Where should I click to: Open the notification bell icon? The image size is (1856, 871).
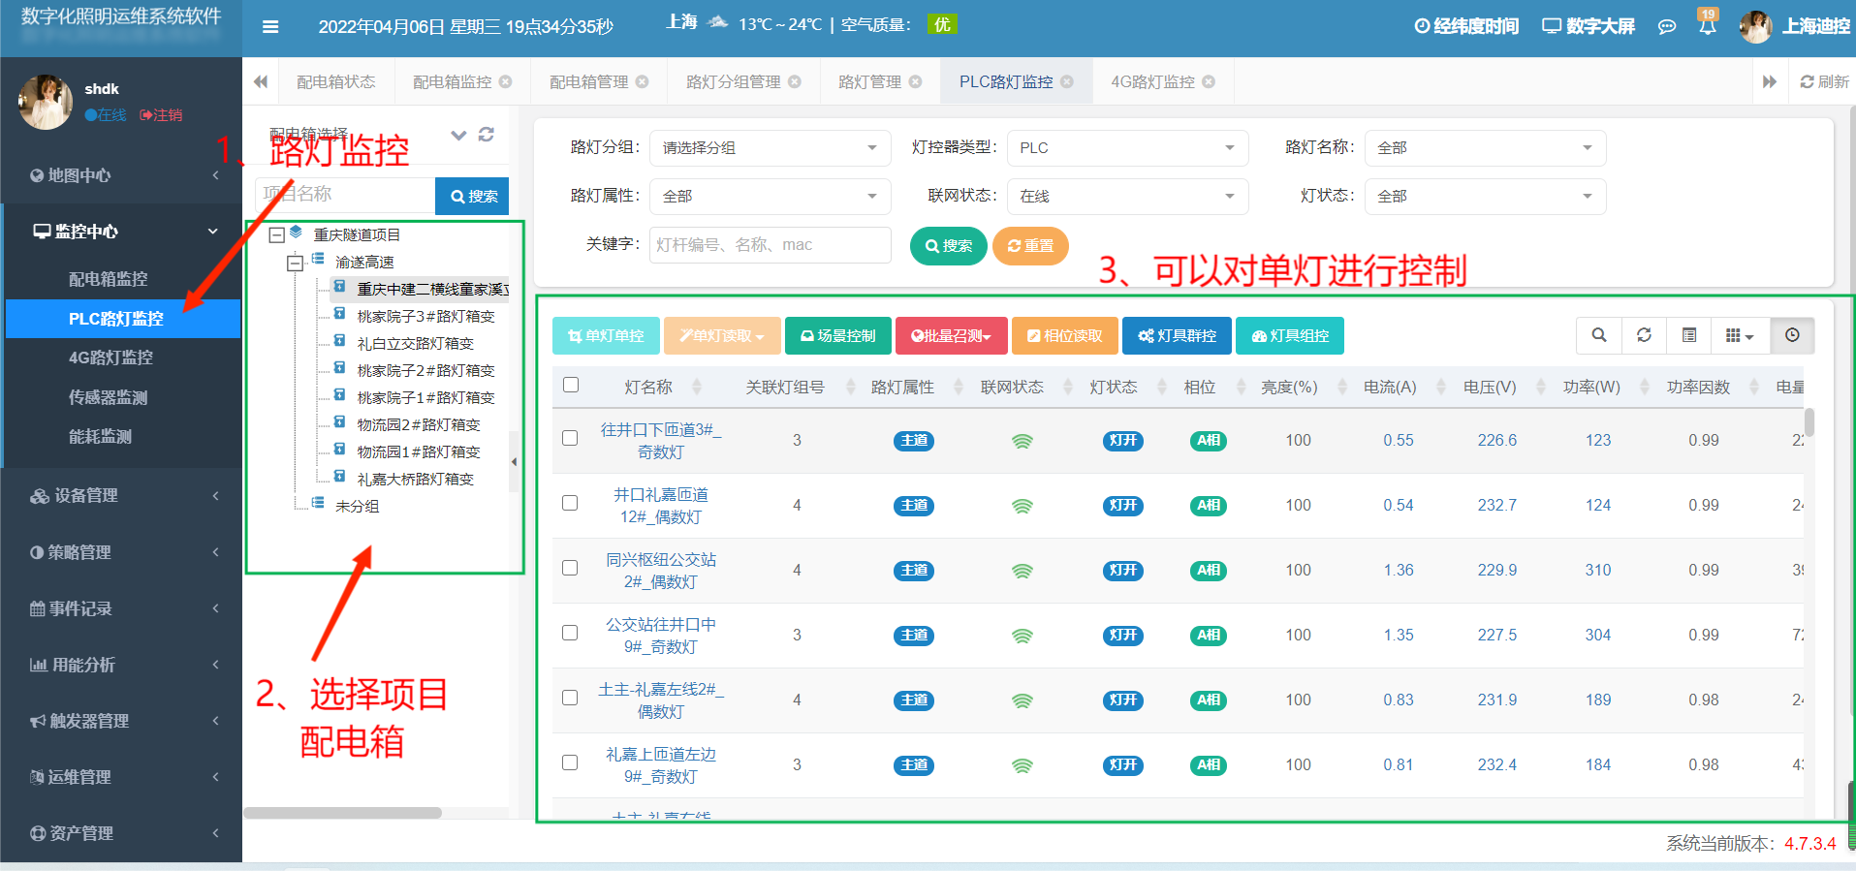(x=1707, y=26)
